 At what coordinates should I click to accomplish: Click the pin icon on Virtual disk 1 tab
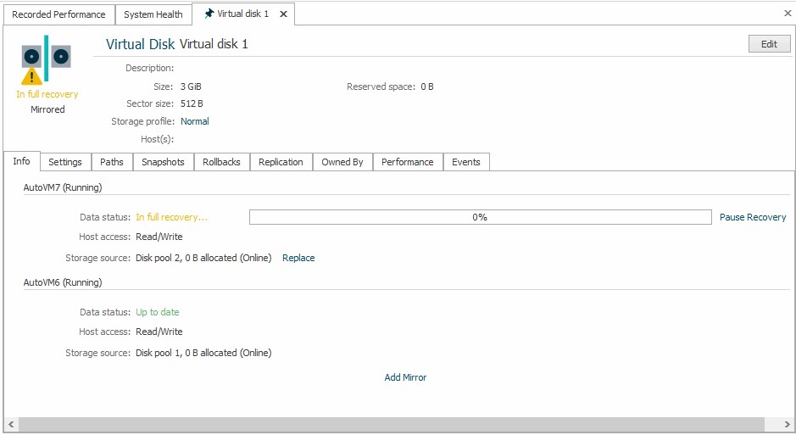[209, 14]
